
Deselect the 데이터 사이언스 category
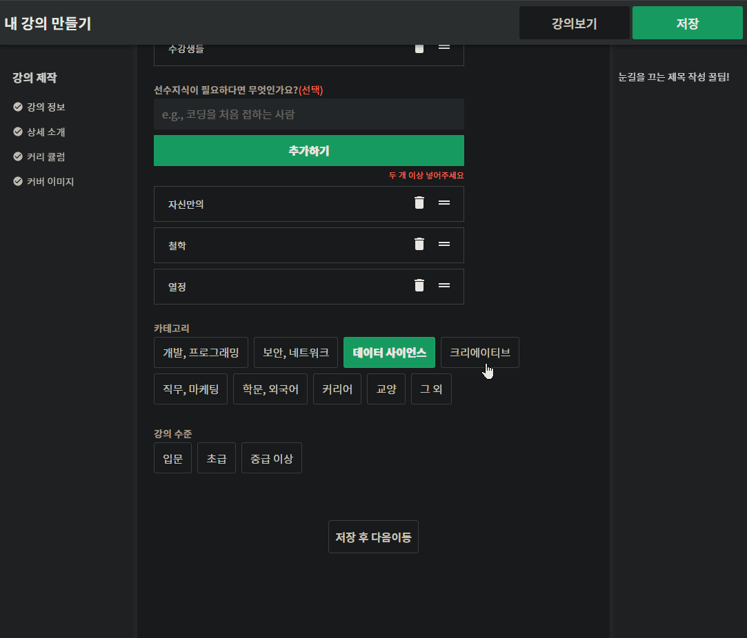pos(389,353)
